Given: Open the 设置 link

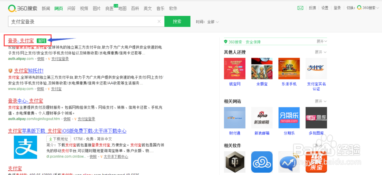Looking at the screenshot, I should (x=325, y=8).
